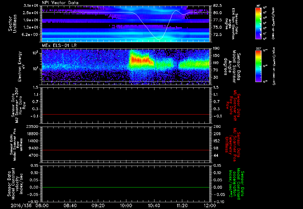Screen dimensions: 303x209
Task: Click the red line in the +30V panel
Action: (126, 114)
